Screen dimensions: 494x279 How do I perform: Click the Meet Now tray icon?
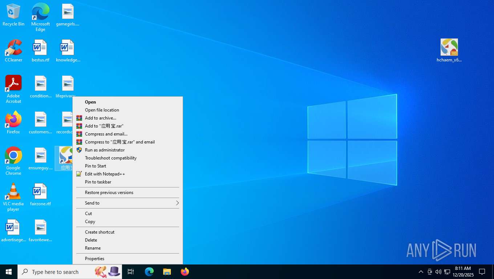click(429, 272)
